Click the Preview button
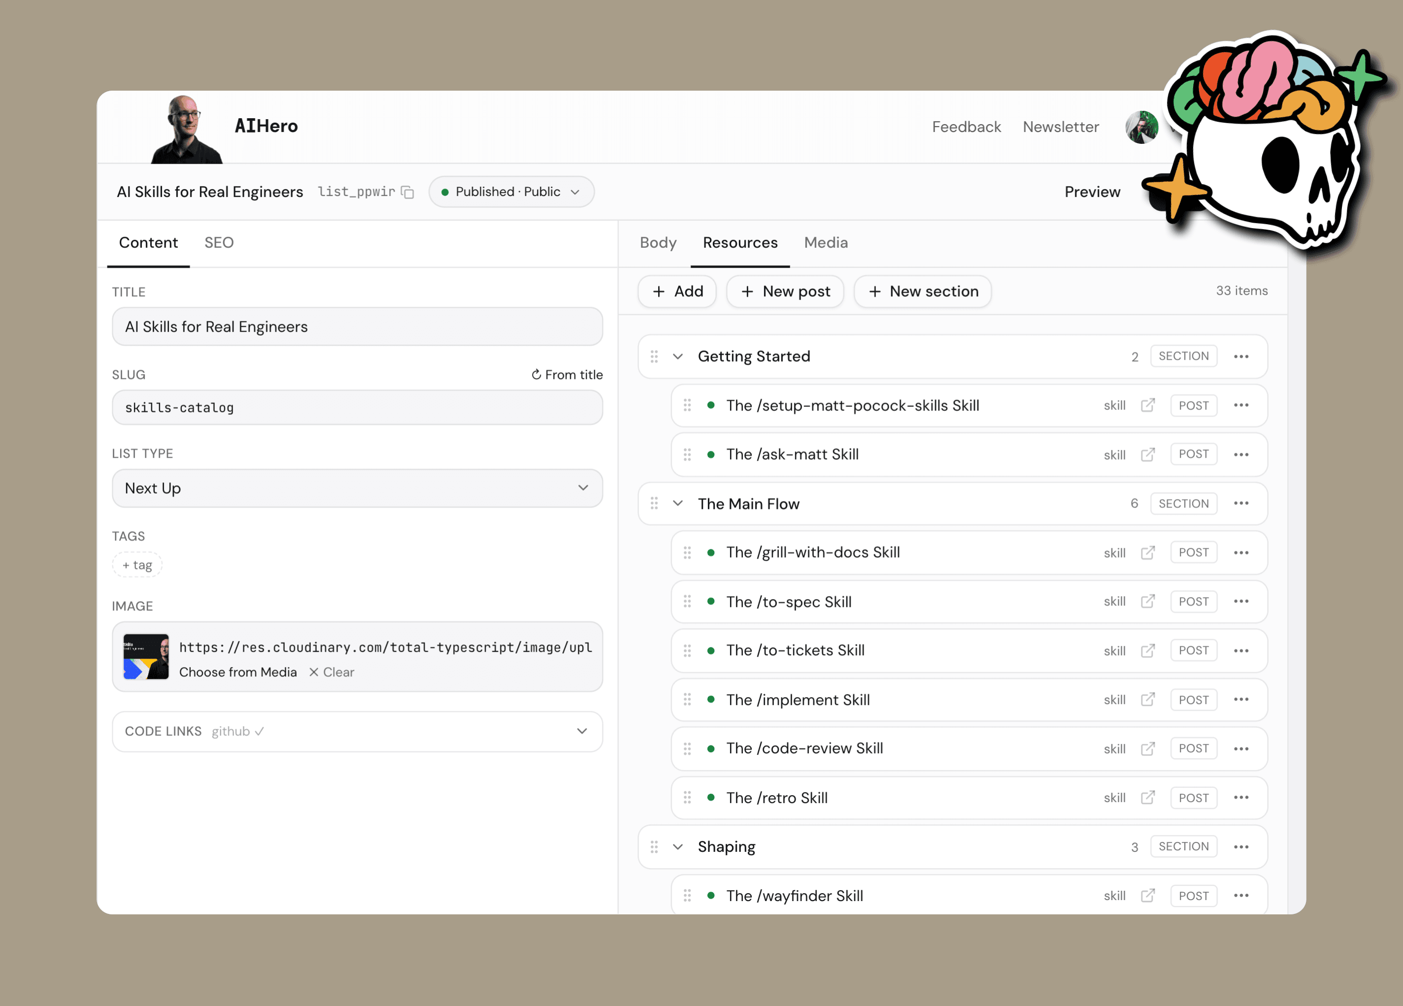This screenshot has width=1403, height=1006. click(x=1092, y=192)
